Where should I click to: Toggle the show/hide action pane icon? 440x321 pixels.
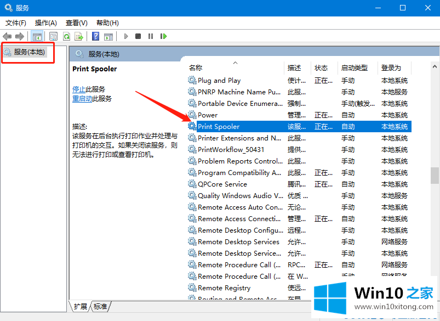point(108,36)
